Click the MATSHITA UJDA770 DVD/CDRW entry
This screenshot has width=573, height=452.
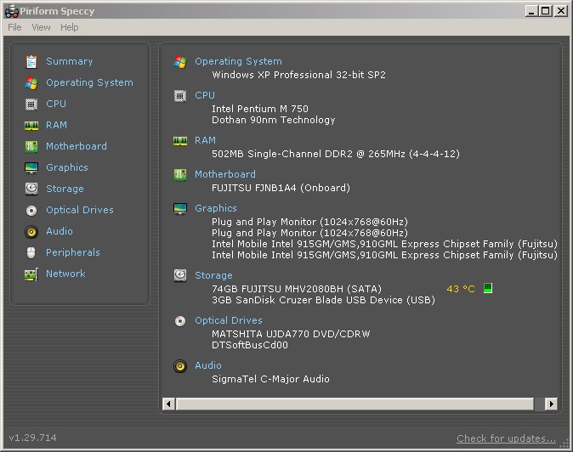(x=291, y=334)
